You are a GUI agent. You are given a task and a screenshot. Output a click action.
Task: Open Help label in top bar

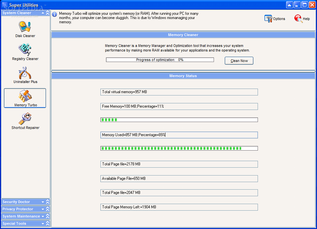(306, 19)
